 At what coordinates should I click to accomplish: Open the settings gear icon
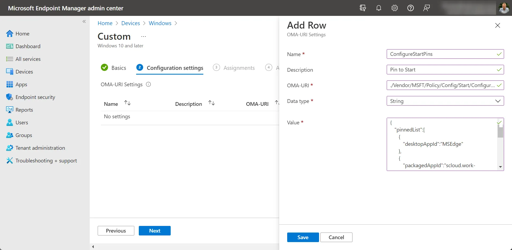(395, 8)
